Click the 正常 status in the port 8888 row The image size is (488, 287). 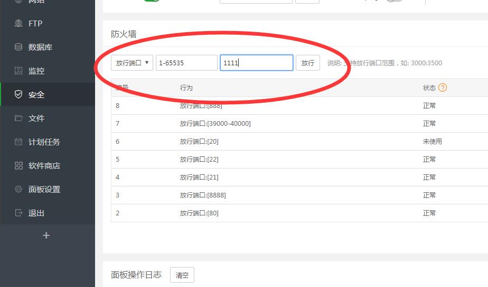tap(429, 195)
